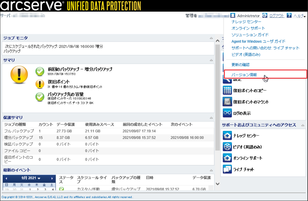This screenshot has width=308, height=201.
Task: Click the 増分バックアップ row label in 保護サマリ
Action: (18, 138)
